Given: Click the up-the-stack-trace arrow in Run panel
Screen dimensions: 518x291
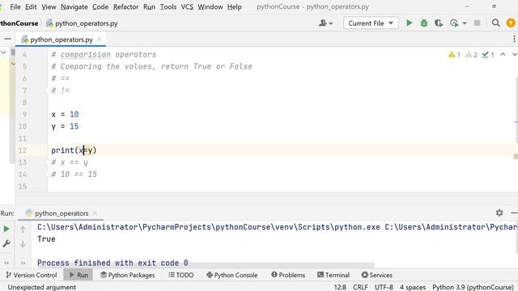Looking at the screenshot, I should click(23, 230).
